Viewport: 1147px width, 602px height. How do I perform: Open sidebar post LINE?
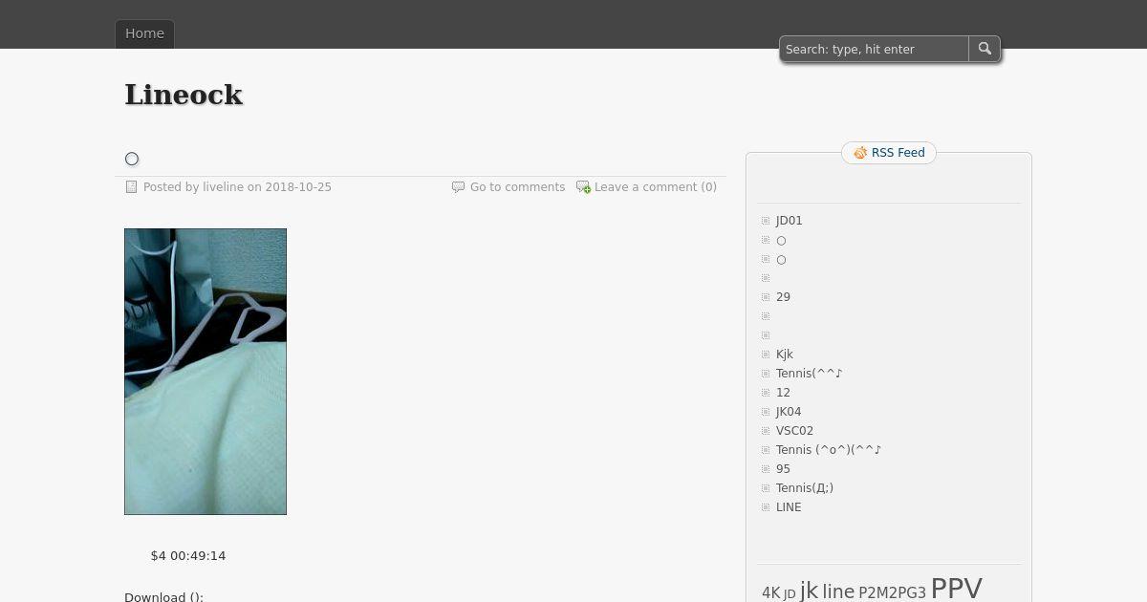pyautogui.click(x=789, y=507)
